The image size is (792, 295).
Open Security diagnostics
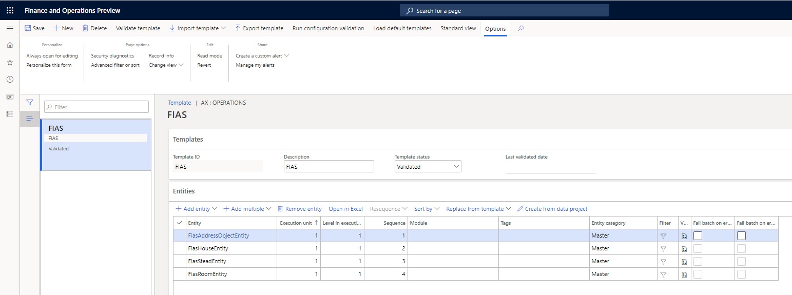(112, 55)
